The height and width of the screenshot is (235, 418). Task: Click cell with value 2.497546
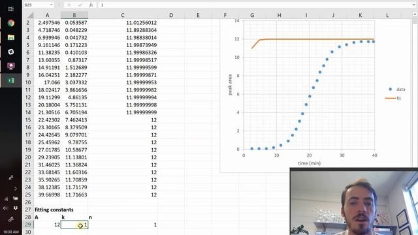coord(48,23)
